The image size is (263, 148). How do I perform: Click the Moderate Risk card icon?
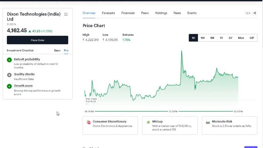coord(208,123)
